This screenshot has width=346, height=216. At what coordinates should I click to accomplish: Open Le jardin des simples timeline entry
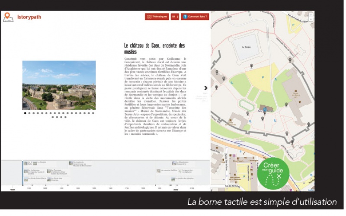coord(183,179)
